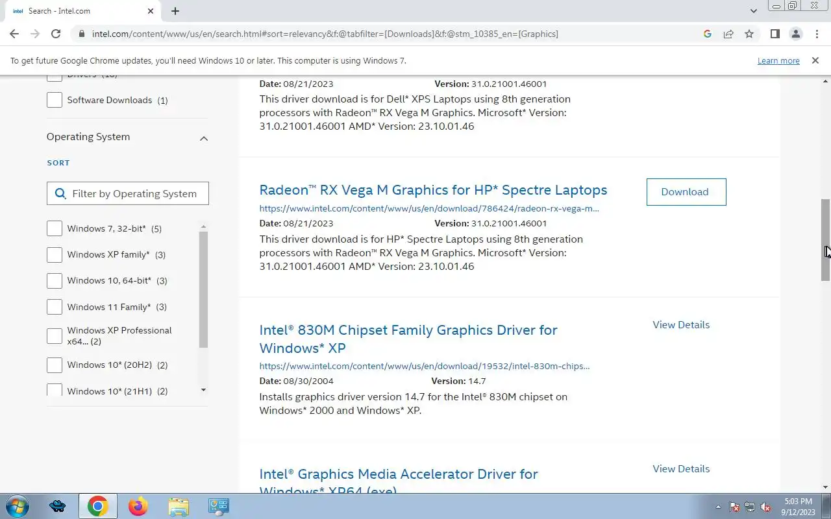Open Radeon RX Vega M HP Spectre title

pyautogui.click(x=433, y=190)
